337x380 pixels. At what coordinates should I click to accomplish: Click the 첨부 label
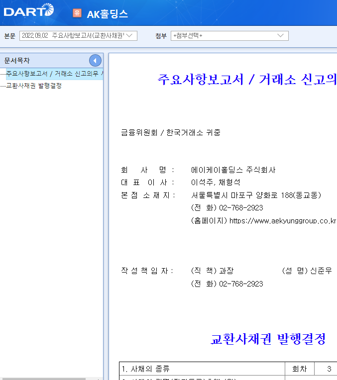(161, 36)
